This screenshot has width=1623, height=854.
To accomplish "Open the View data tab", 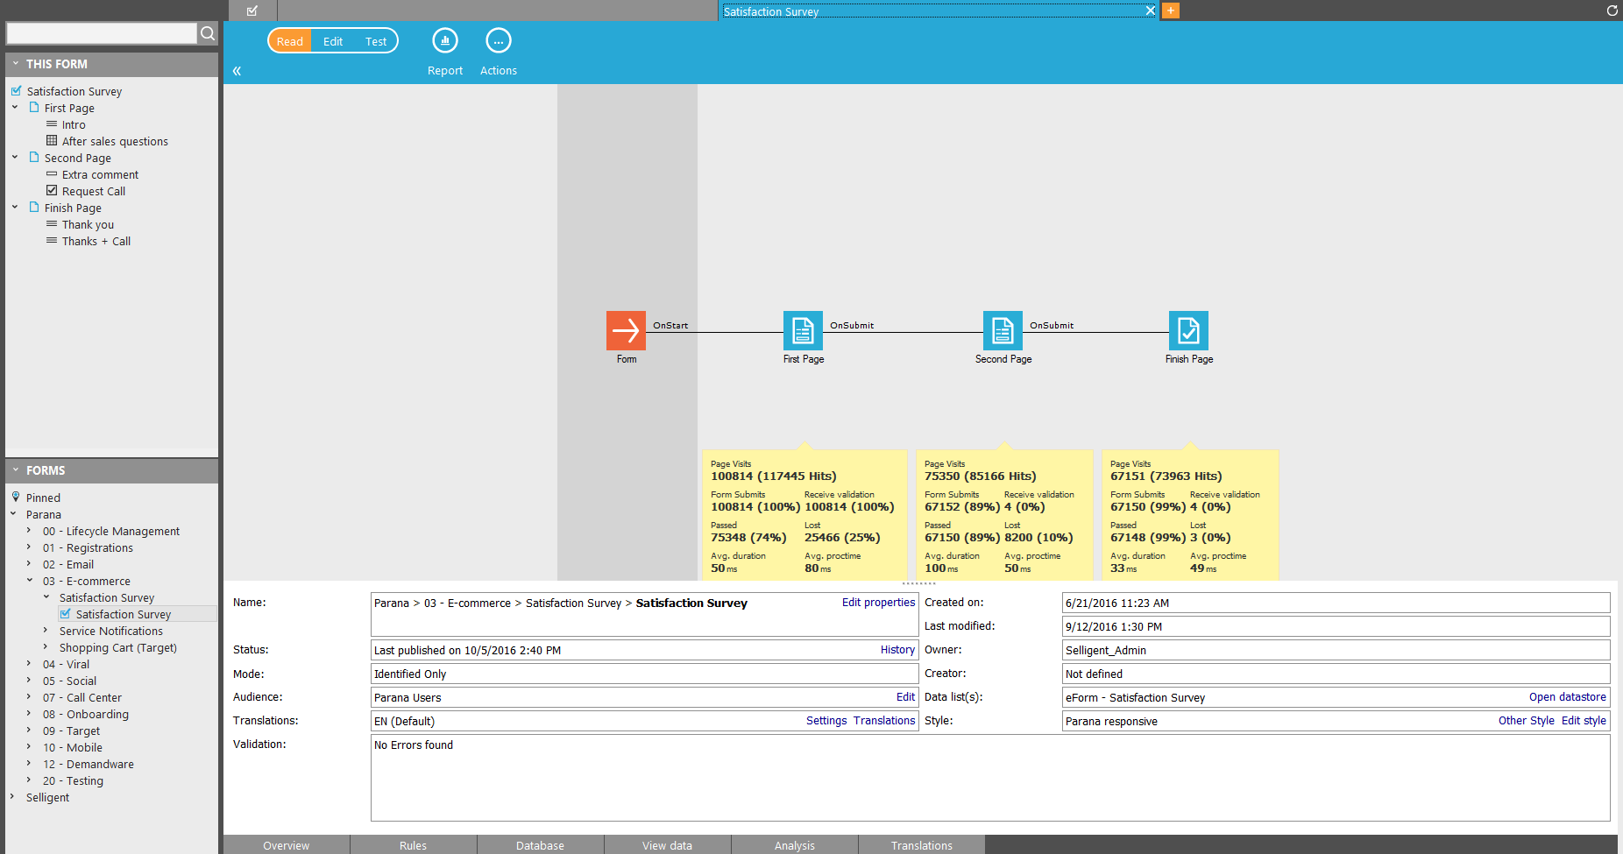I will [667, 845].
